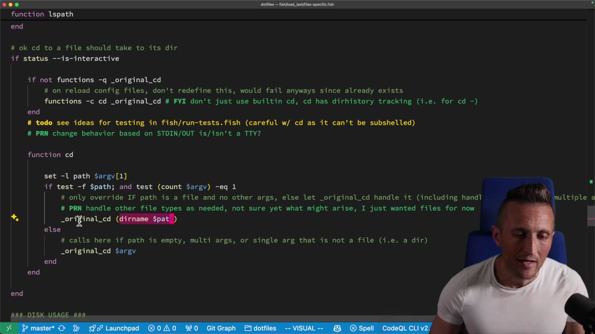Open the source control graph icon
Screen dimensions: 595x334
[77, 328]
